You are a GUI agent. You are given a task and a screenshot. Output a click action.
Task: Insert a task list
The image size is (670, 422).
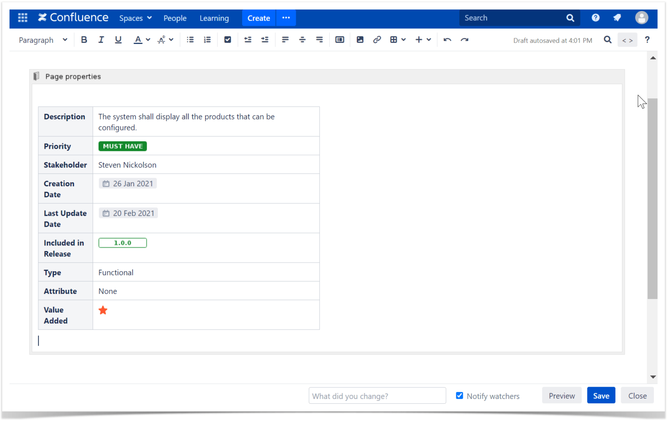tap(227, 40)
